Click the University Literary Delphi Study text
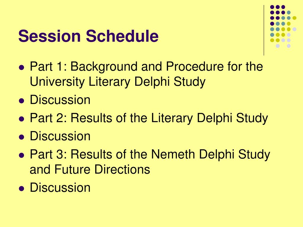This screenshot has width=303, height=227. tap(117, 82)
